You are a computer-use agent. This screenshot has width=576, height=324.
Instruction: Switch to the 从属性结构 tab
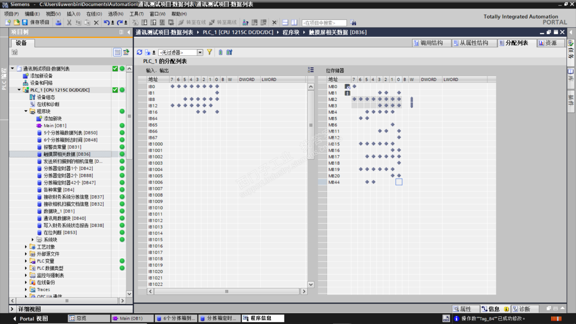pos(473,43)
